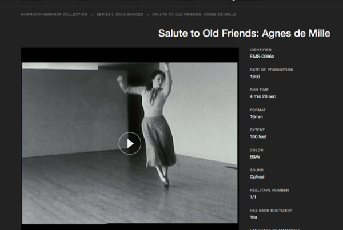Select the B&W color value
Viewport: 343px width, 230px height.
255,156
